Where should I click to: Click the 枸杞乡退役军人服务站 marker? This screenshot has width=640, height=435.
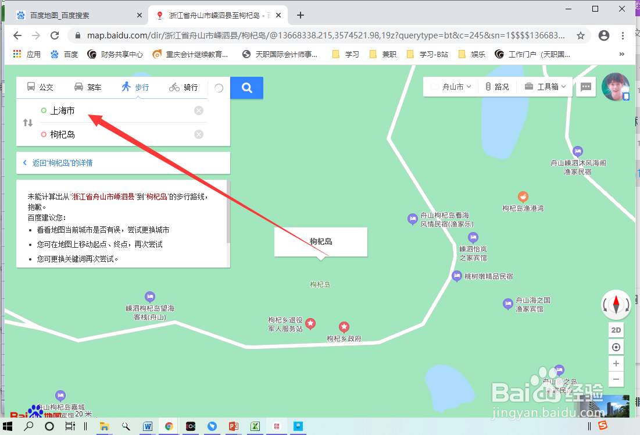[310, 323]
